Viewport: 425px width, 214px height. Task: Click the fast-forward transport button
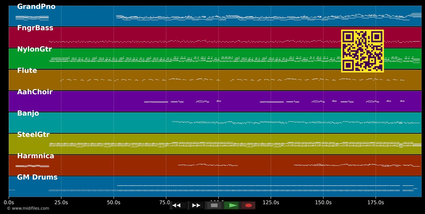point(196,205)
